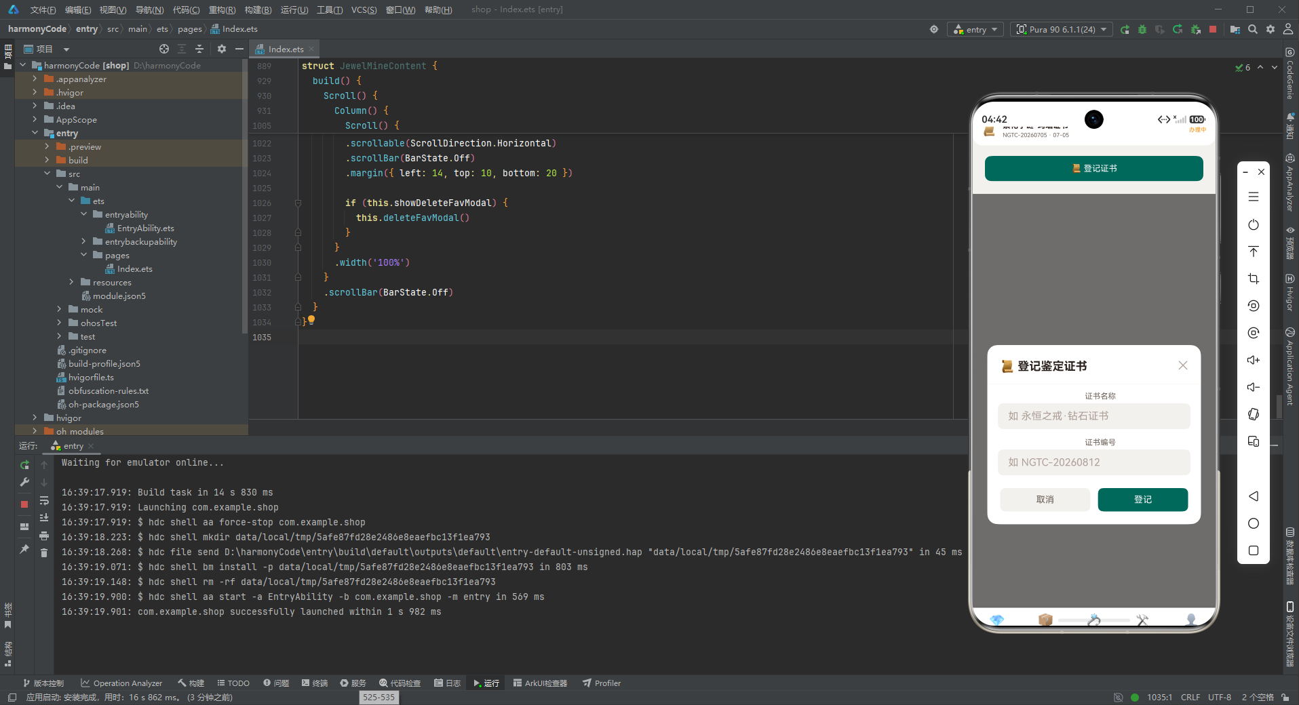
Task: Open emulator menu hamburger icon
Action: [1254, 197]
